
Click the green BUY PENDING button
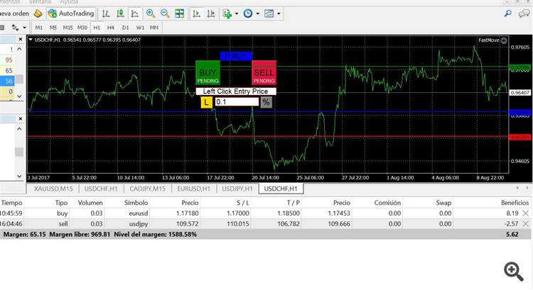208,72
